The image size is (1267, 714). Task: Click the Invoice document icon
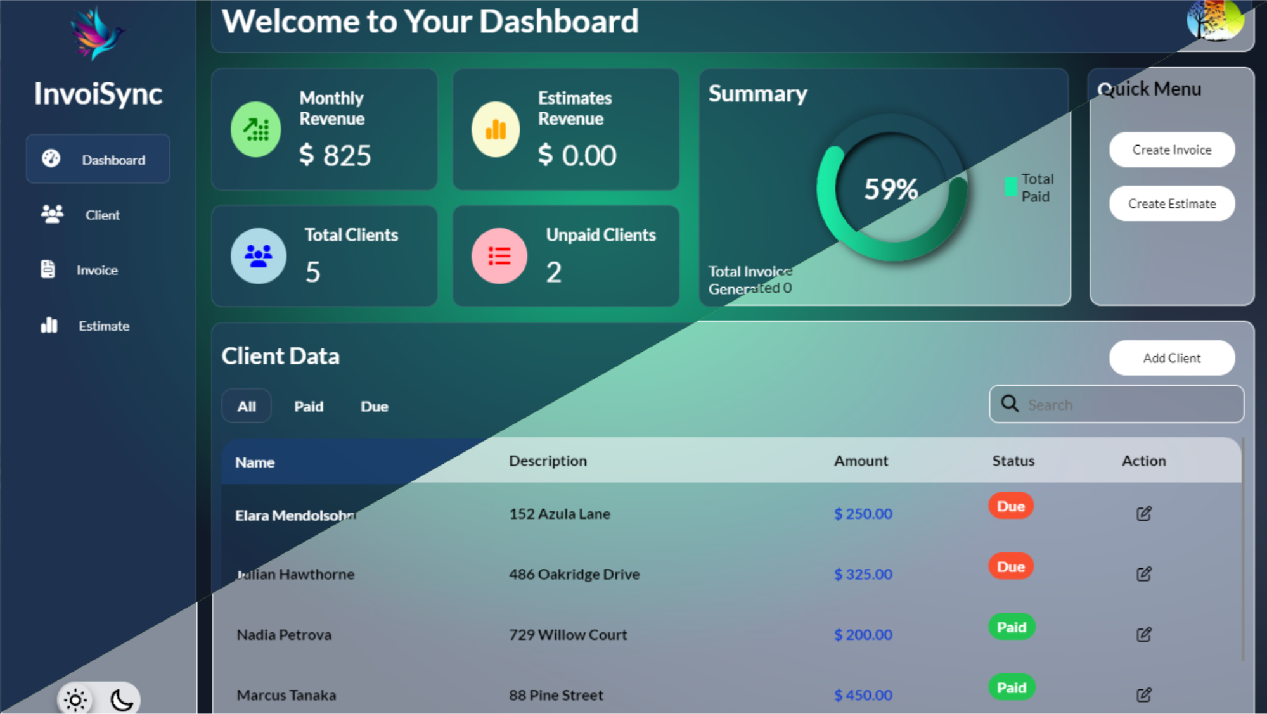[48, 269]
